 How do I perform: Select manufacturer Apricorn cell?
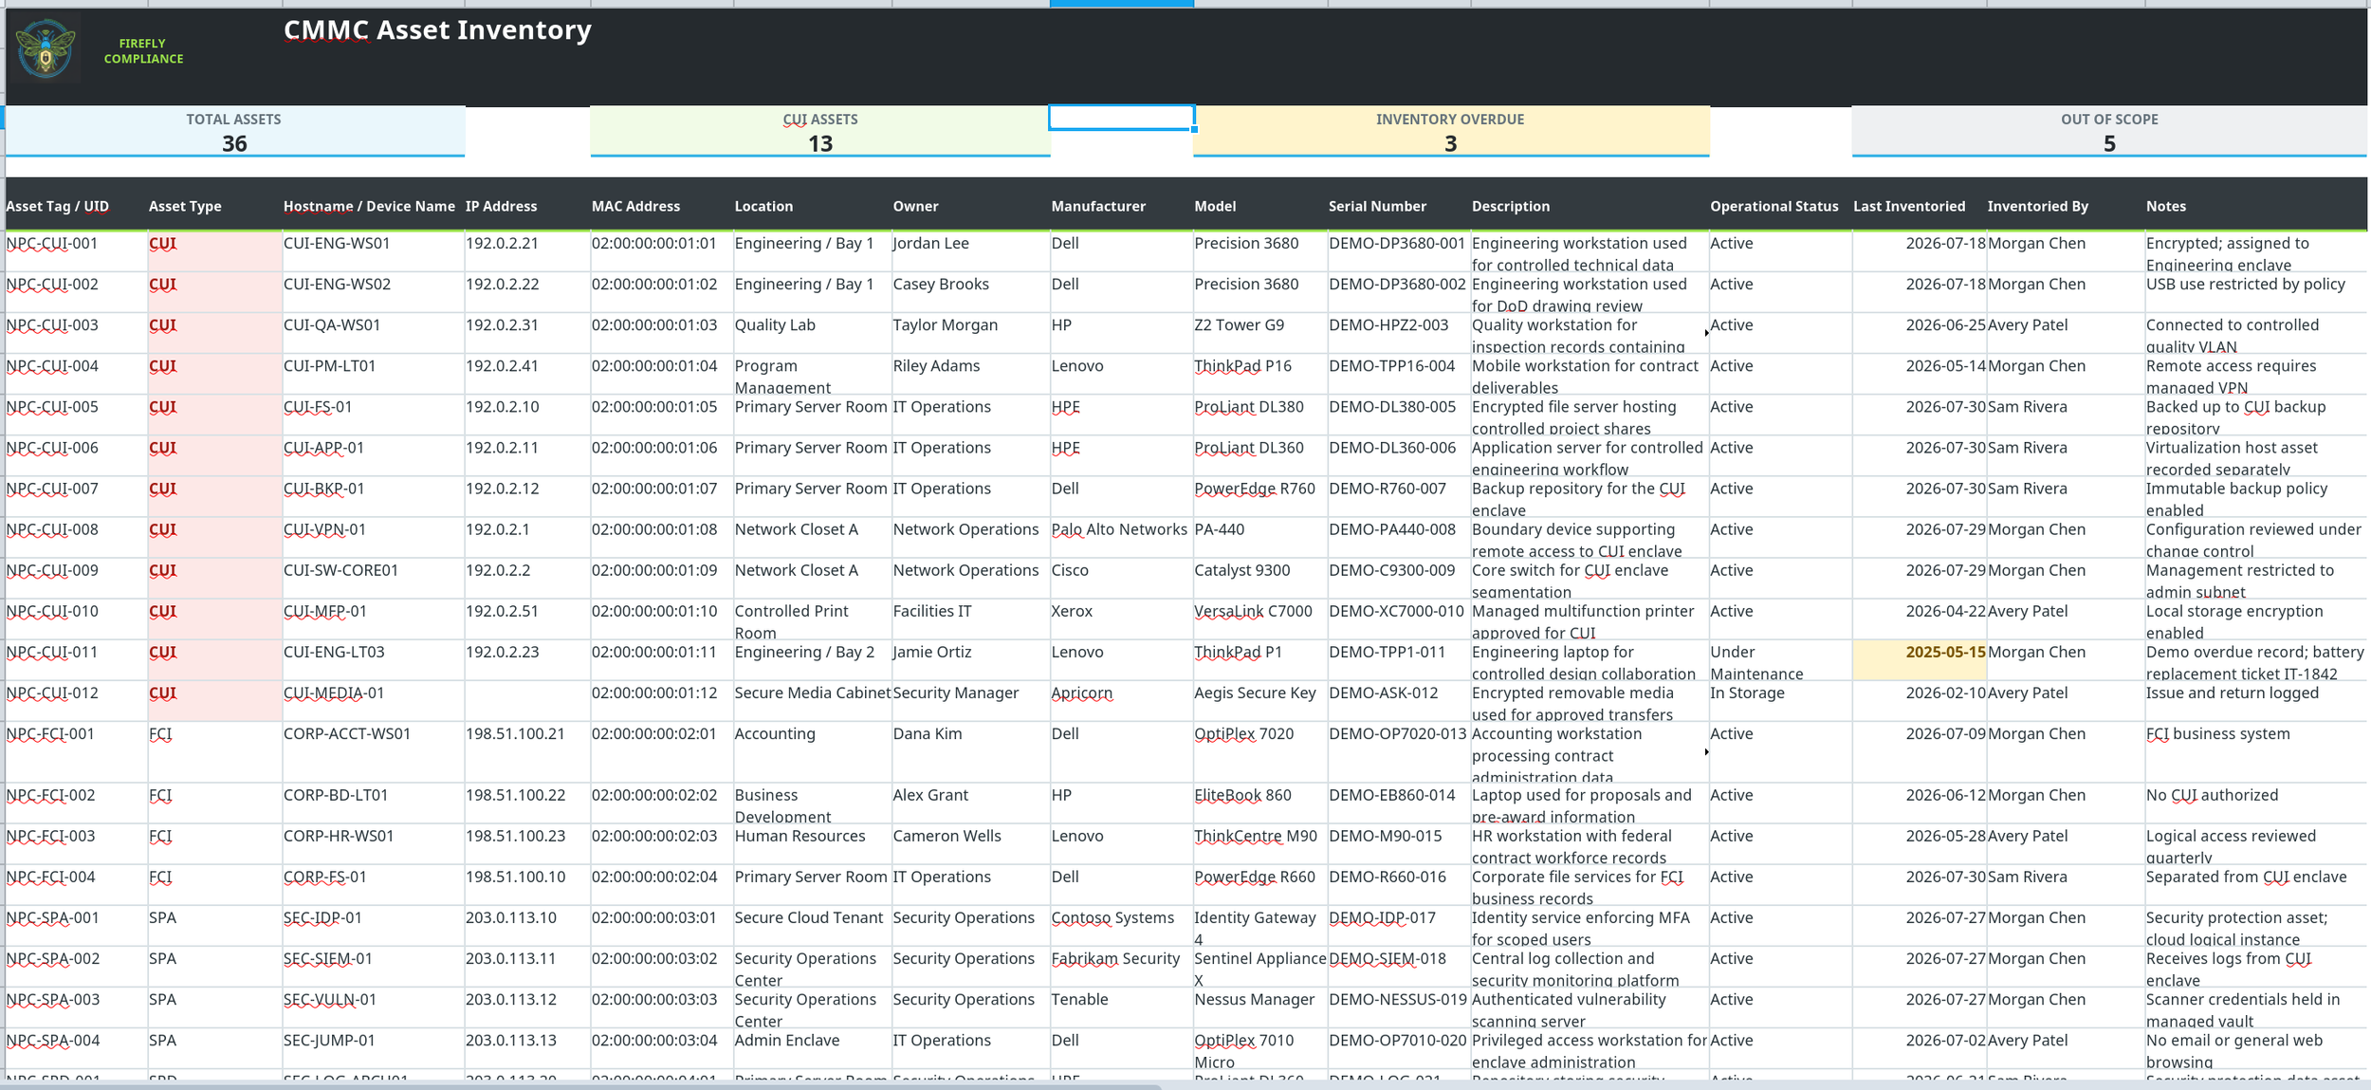pos(1121,700)
